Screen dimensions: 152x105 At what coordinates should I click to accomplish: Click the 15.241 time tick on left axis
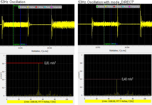(20, 48)
